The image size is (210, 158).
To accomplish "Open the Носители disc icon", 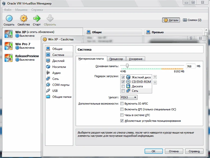I will (48, 67).
